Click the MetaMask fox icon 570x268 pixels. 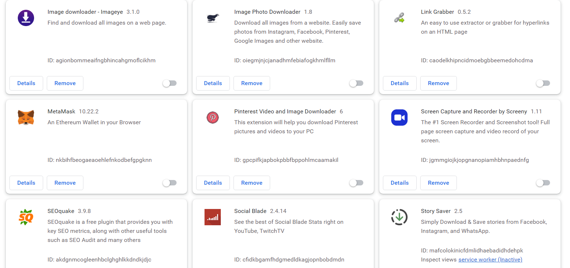[26, 117]
